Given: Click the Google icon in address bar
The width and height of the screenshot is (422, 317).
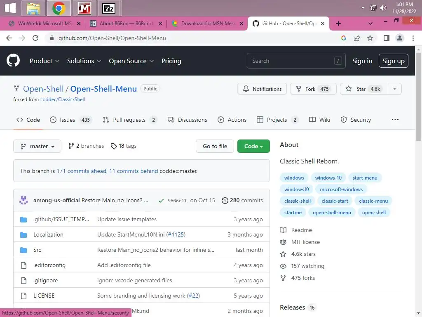Looking at the screenshot, I should click(x=343, y=38).
